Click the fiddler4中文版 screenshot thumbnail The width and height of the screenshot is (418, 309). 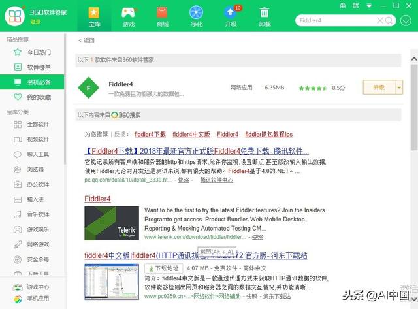[x=112, y=282]
